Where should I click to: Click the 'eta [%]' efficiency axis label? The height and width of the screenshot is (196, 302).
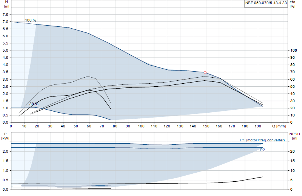292,4
